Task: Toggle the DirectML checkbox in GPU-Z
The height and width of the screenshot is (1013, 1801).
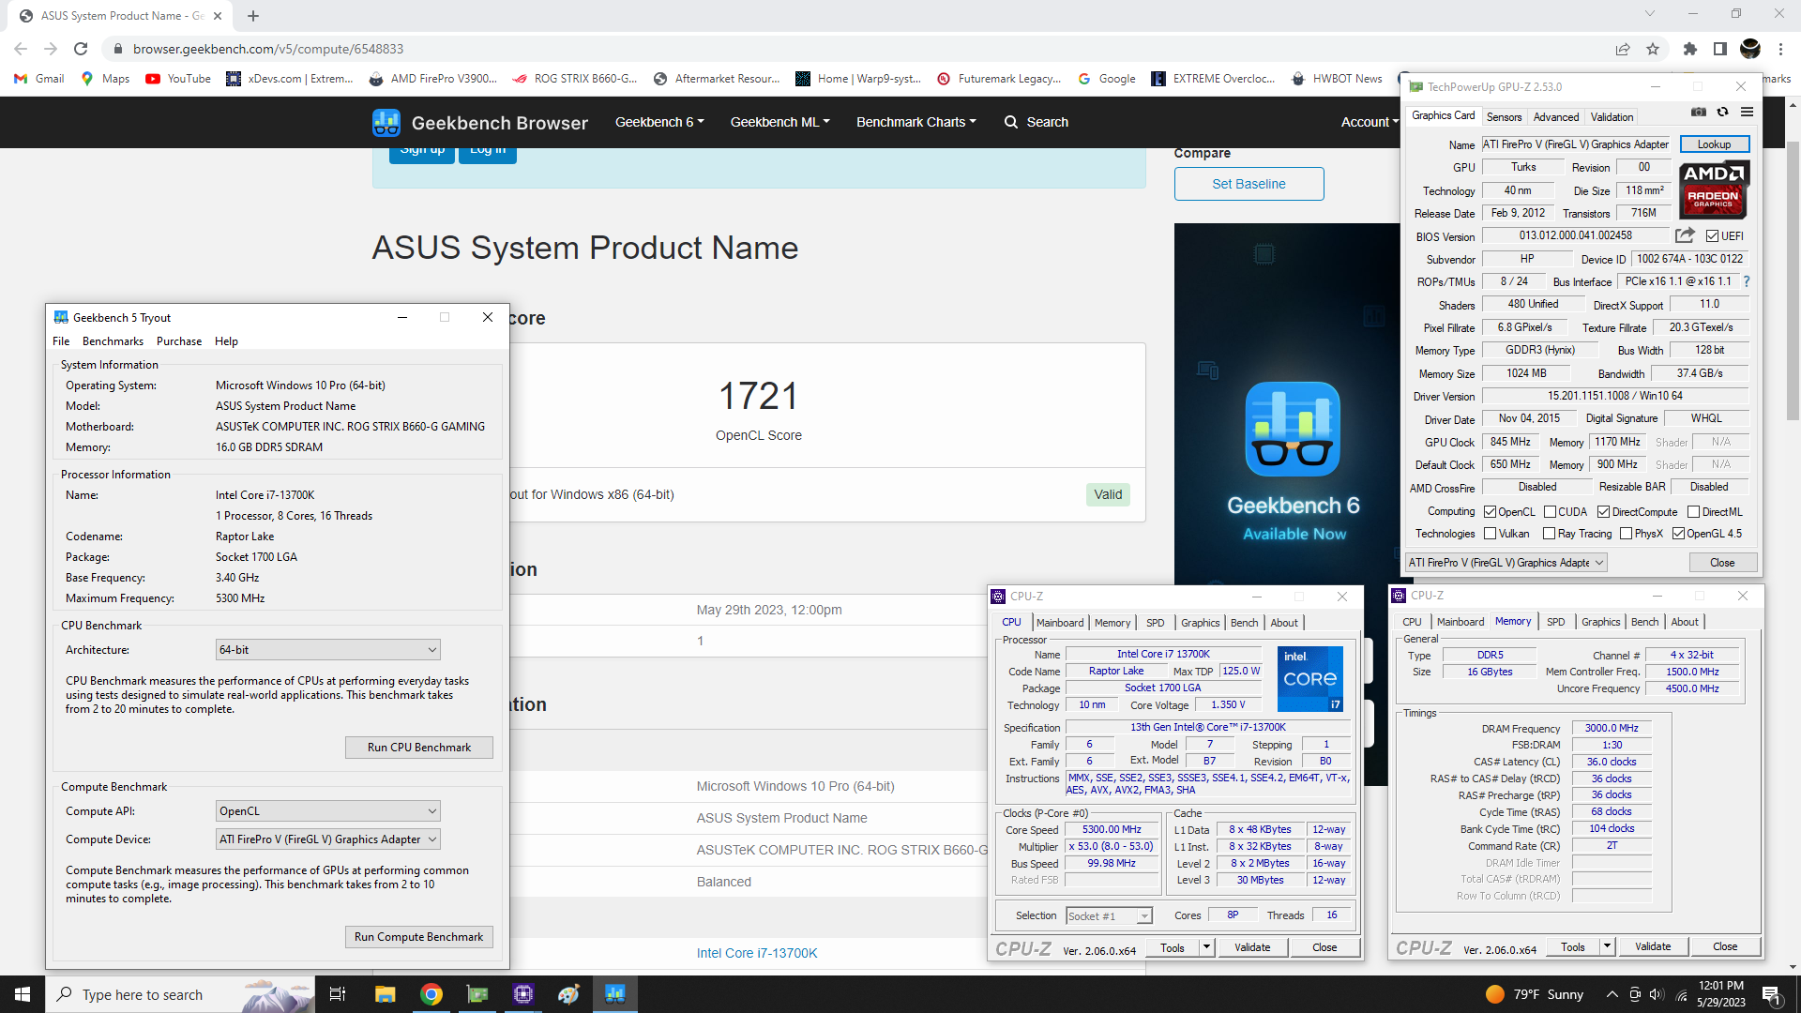Action: (x=1693, y=512)
